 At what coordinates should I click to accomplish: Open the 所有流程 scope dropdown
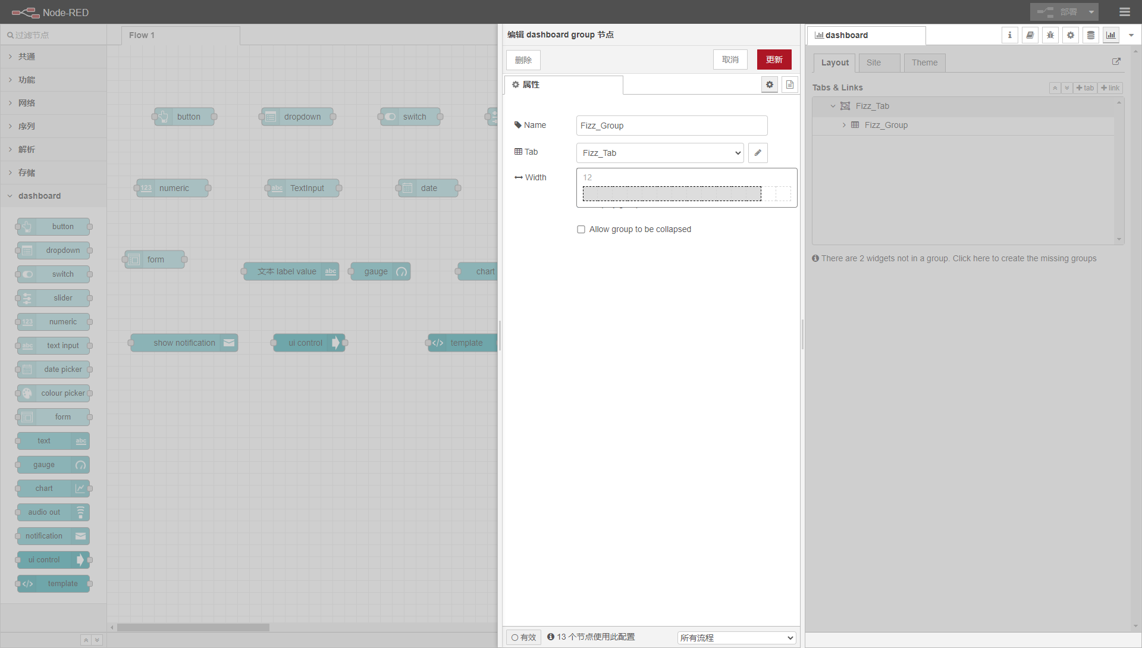click(x=736, y=637)
